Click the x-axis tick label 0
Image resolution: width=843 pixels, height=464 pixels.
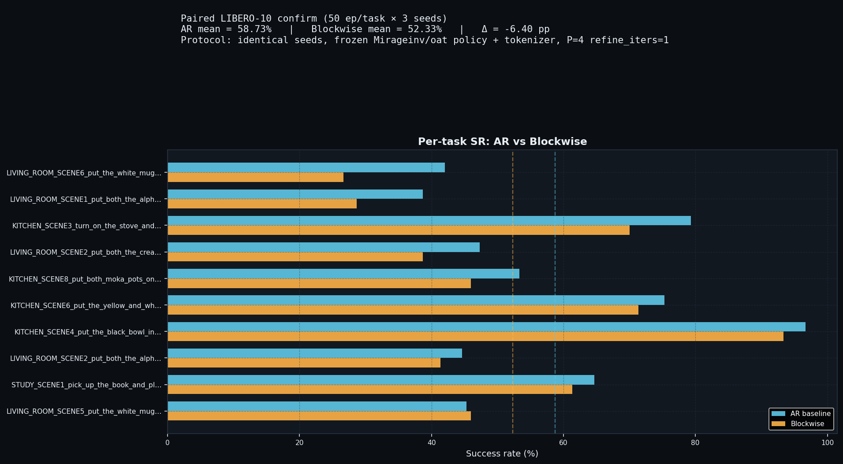pos(168,442)
